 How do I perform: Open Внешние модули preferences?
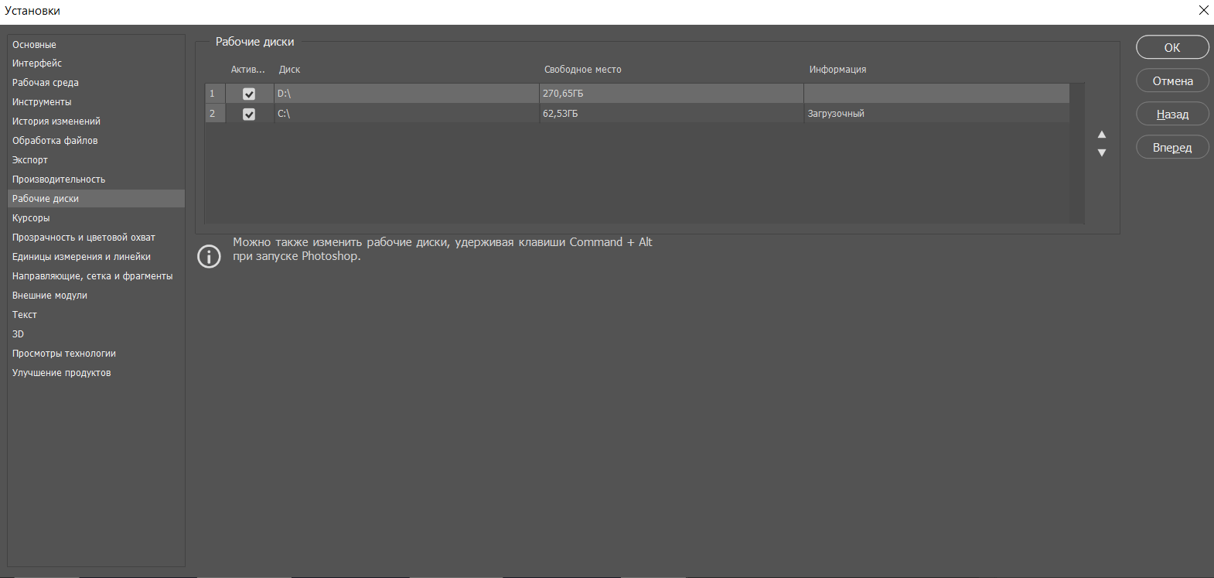point(97,296)
